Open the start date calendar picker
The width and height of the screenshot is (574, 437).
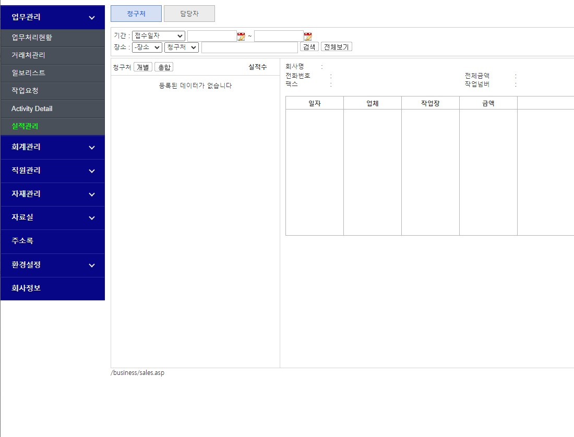pyautogui.click(x=241, y=36)
